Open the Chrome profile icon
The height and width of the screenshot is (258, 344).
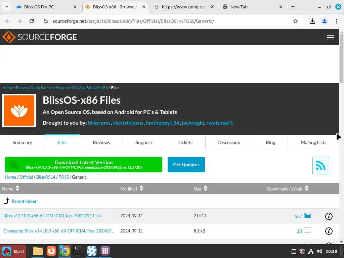324,21
